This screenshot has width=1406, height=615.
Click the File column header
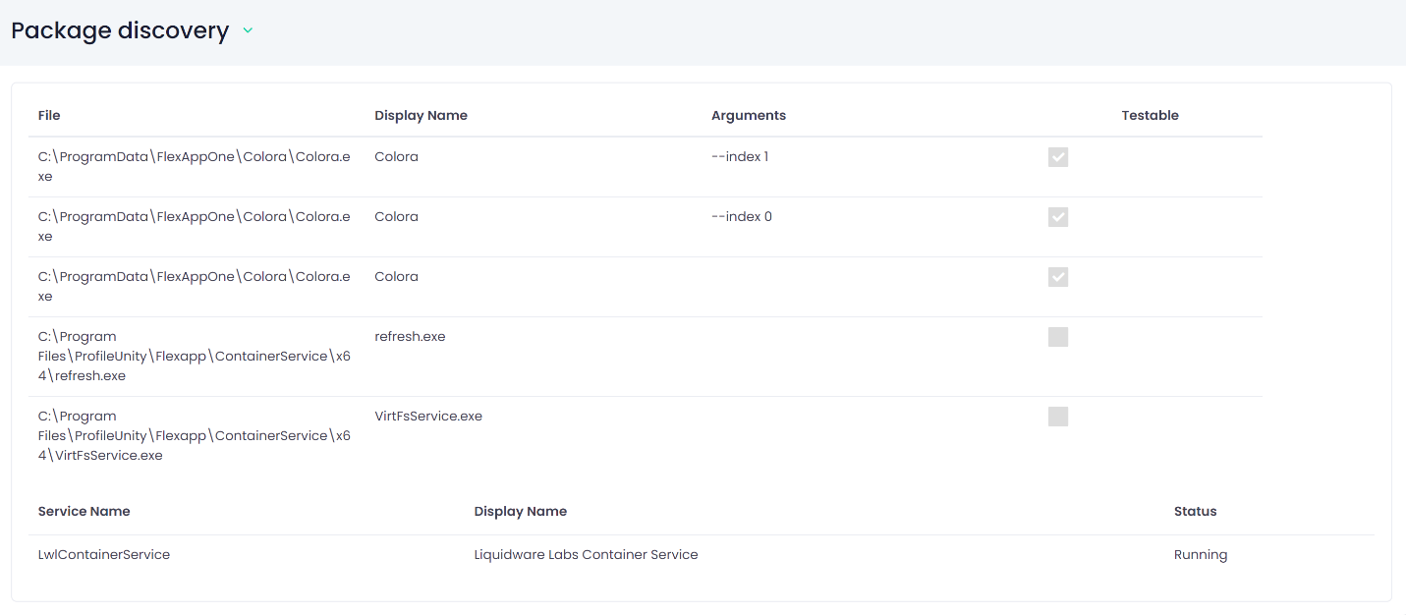click(49, 115)
